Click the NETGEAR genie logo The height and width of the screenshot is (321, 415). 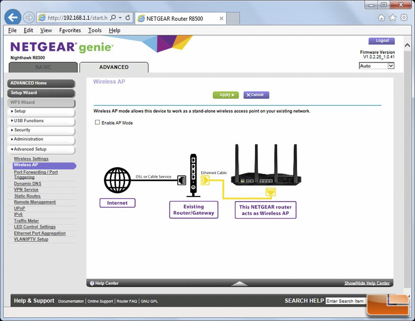[x=62, y=47]
